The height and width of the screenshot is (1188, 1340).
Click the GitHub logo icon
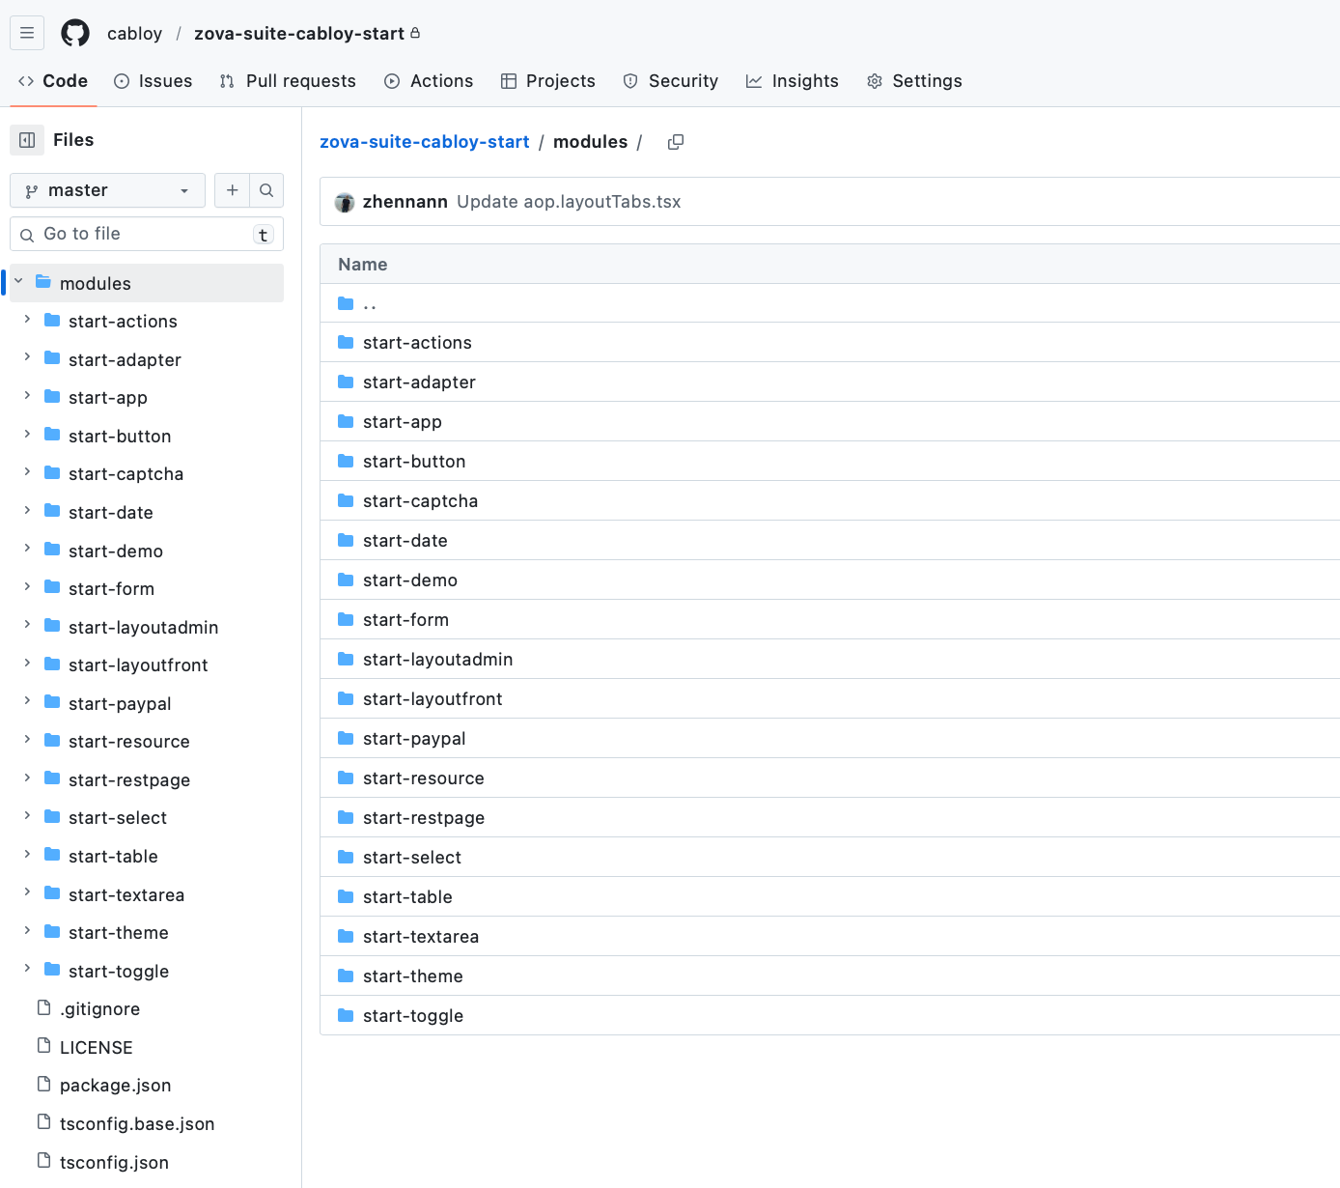pos(75,33)
